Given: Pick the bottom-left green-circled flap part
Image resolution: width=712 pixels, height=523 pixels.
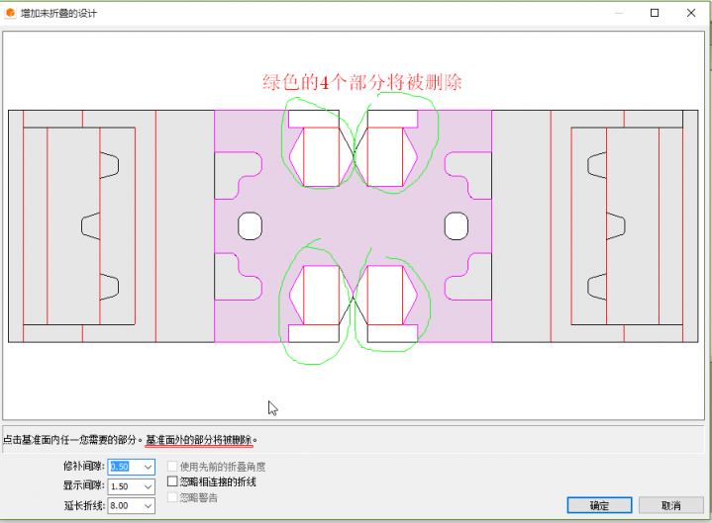Looking at the screenshot, I should click(319, 295).
